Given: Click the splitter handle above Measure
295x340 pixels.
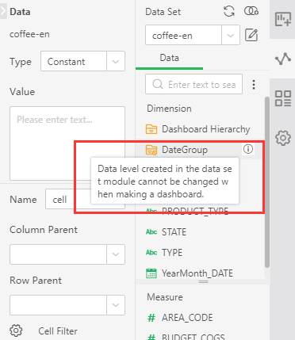Looking at the screenshot, I should (203, 281).
